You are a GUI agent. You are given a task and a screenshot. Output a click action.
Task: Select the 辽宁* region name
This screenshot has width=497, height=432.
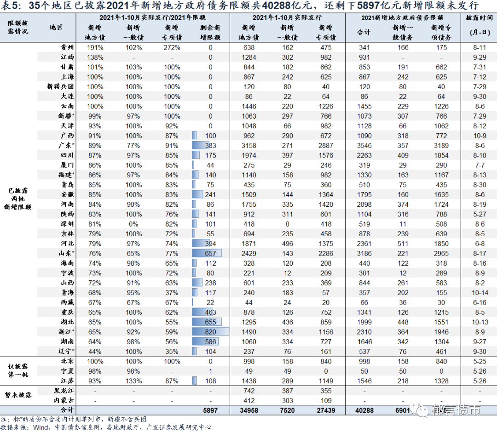(x=66, y=352)
